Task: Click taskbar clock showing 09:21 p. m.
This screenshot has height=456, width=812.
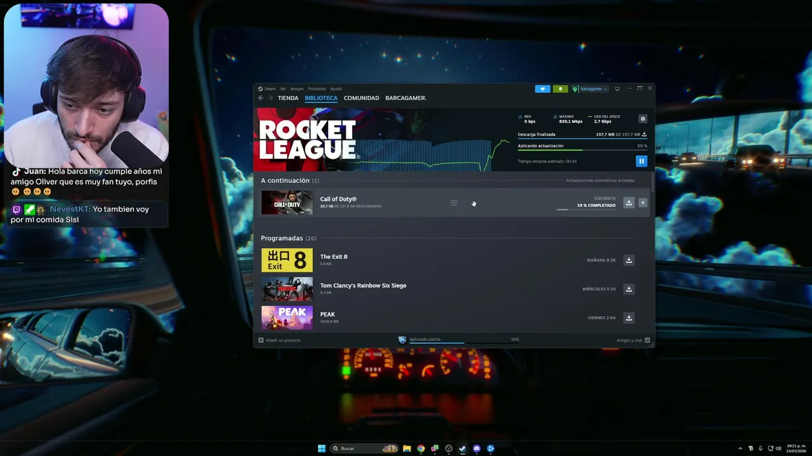Action: pyautogui.click(x=797, y=448)
